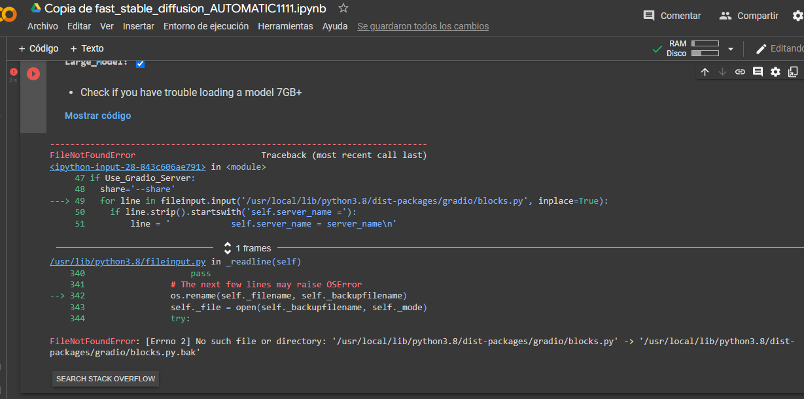804x399 pixels.
Task: Open the runtime connection dropdown arrow
Action: 731,49
